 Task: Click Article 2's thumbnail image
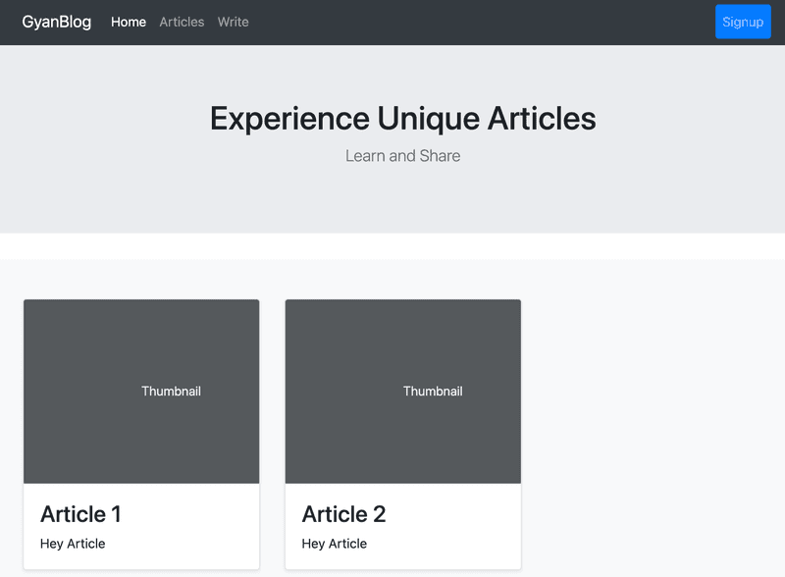coord(402,391)
